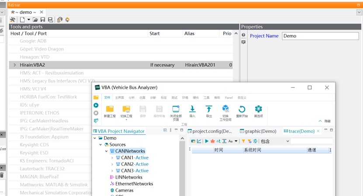Click 切换工作空间 (switch workspace) ribbon button

pos(225,113)
